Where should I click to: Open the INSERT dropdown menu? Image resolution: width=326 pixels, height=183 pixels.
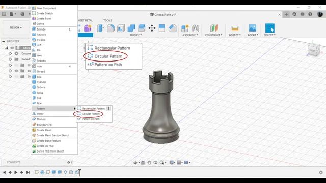(253, 35)
